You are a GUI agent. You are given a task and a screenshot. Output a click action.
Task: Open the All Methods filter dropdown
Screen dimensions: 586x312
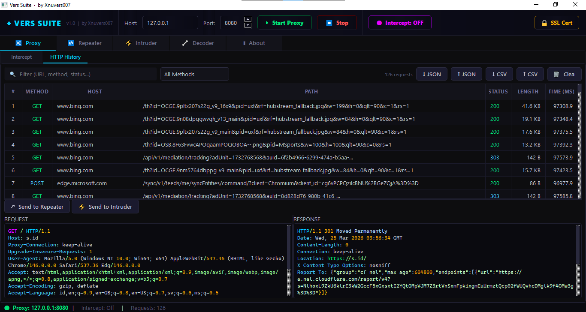click(194, 74)
